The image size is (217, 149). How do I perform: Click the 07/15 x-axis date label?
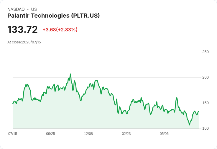[x=13, y=133]
